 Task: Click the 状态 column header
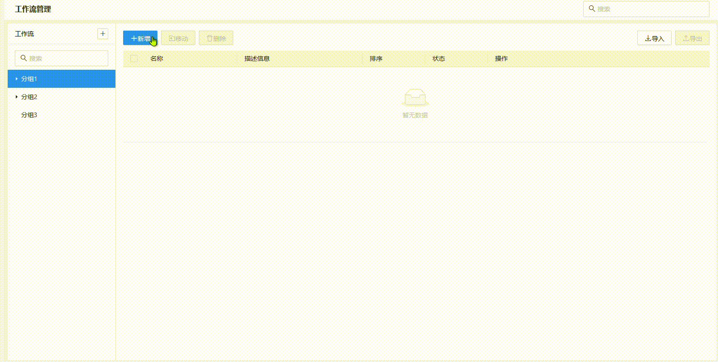[x=438, y=59]
